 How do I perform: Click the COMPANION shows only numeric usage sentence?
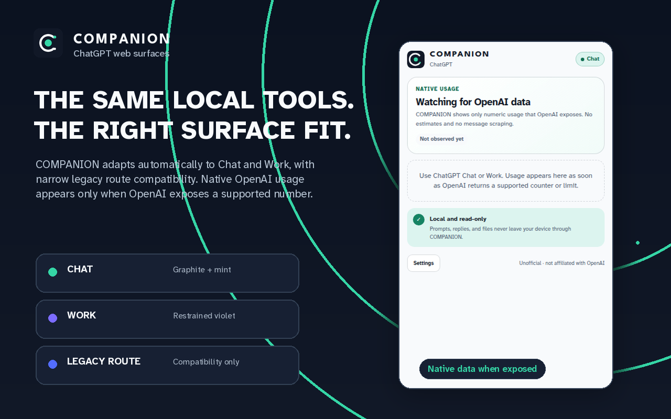coord(504,119)
